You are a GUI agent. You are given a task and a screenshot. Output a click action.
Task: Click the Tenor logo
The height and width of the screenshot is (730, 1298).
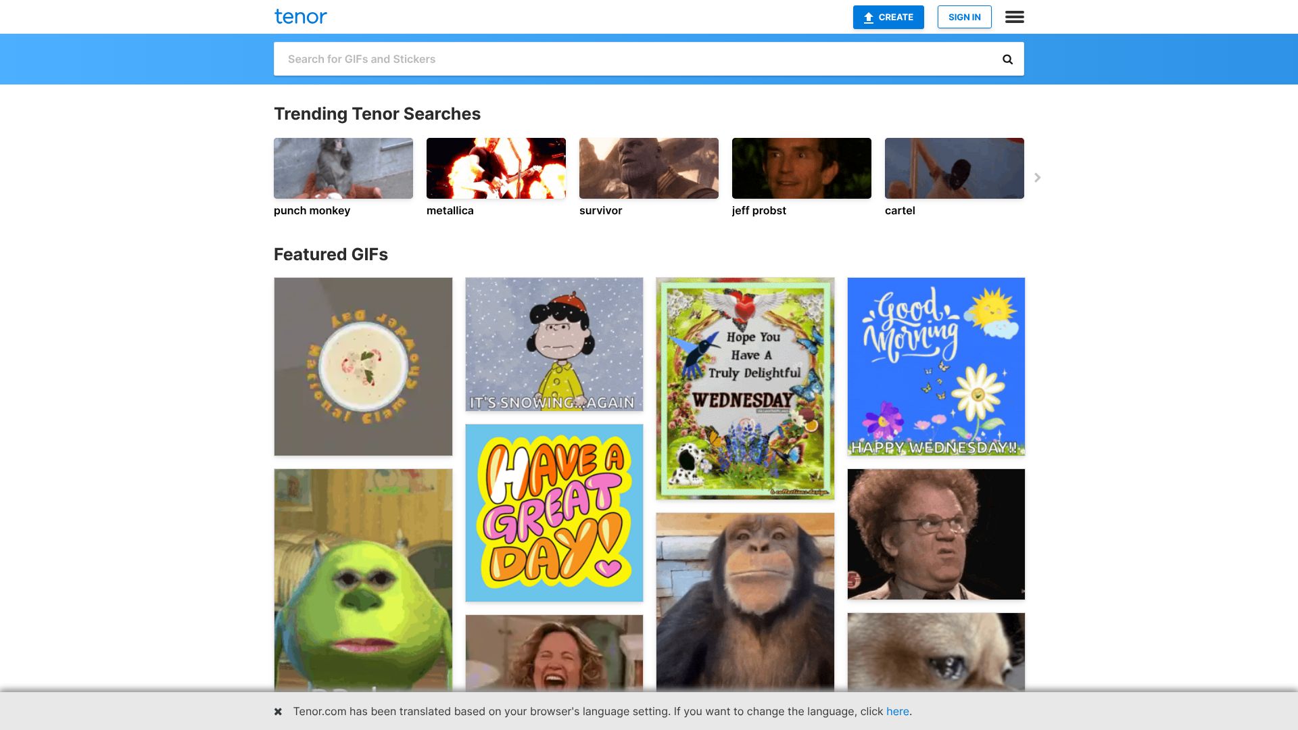pos(300,17)
